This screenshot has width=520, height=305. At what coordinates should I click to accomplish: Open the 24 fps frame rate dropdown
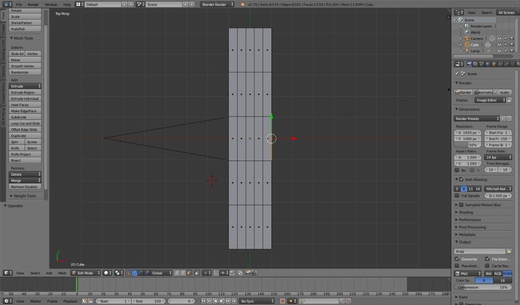498,157
